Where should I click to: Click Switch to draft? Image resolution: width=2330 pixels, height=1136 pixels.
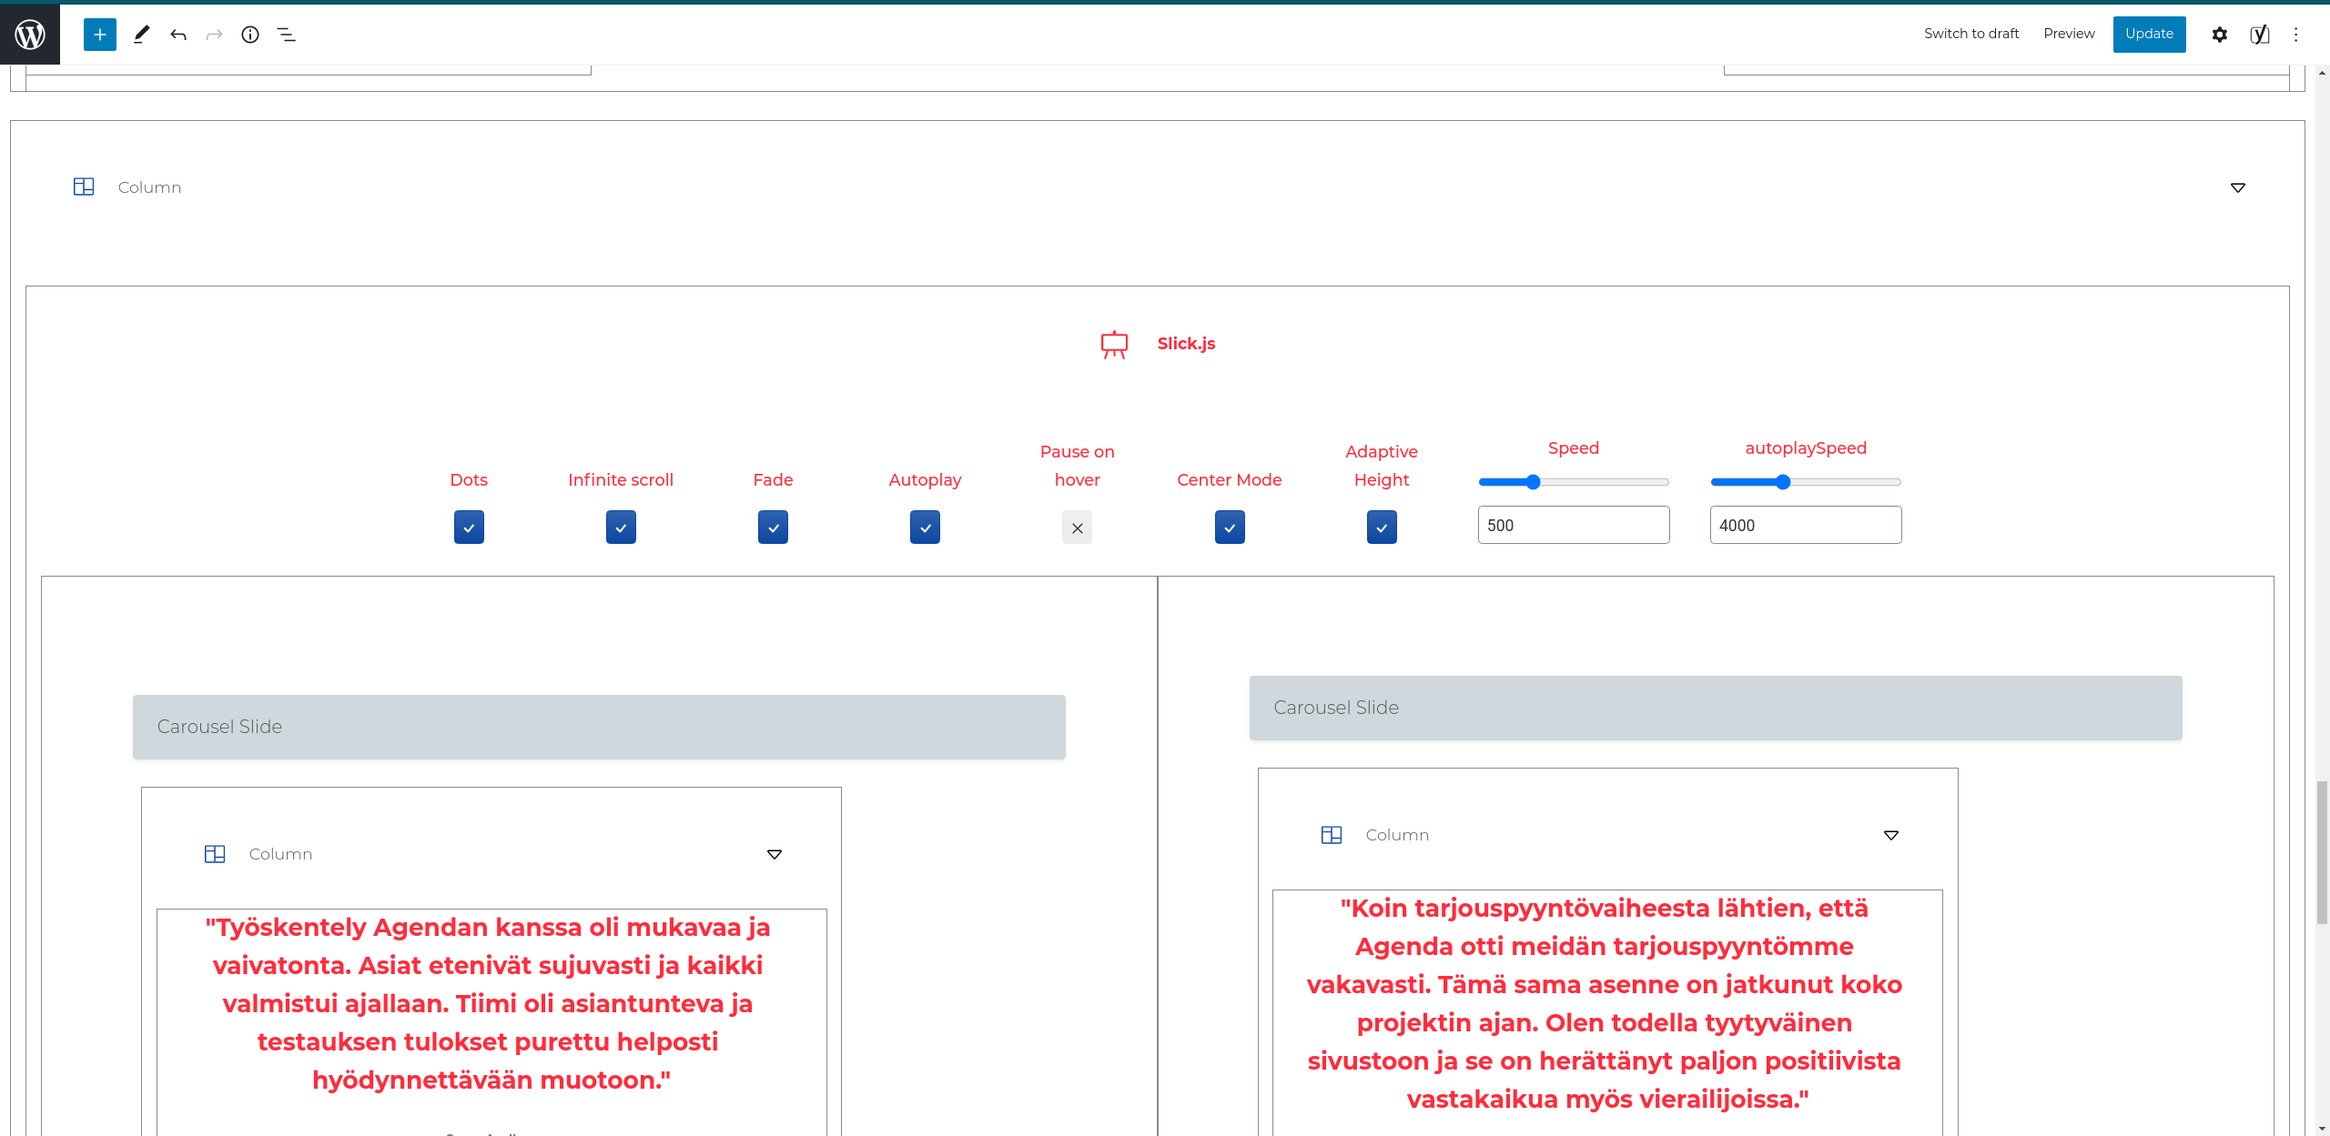(1971, 34)
